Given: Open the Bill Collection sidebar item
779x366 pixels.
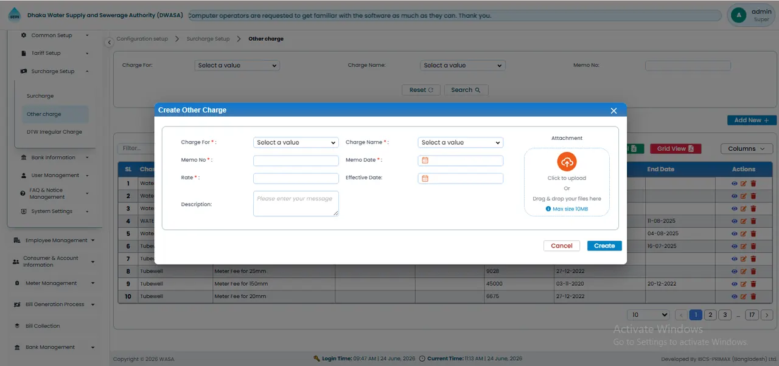Looking at the screenshot, I should [43, 326].
